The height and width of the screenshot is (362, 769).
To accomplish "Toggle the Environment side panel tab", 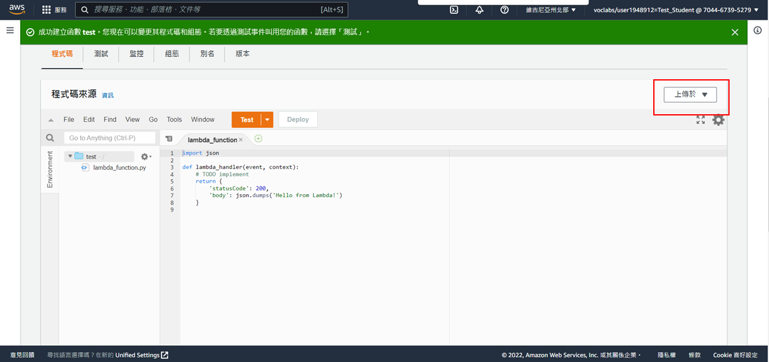I will point(50,169).
